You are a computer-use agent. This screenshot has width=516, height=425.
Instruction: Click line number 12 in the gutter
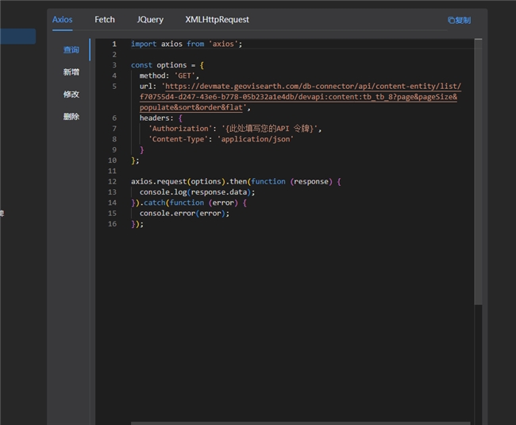click(112, 181)
